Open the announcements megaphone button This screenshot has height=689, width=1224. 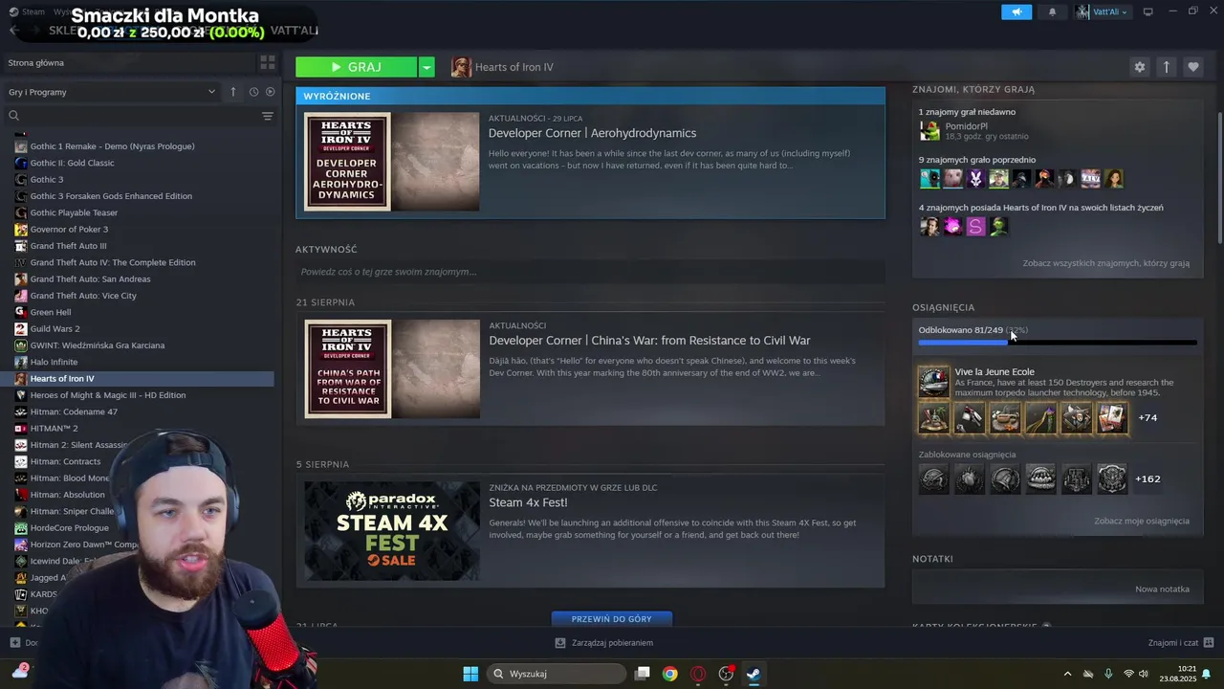point(1016,11)
